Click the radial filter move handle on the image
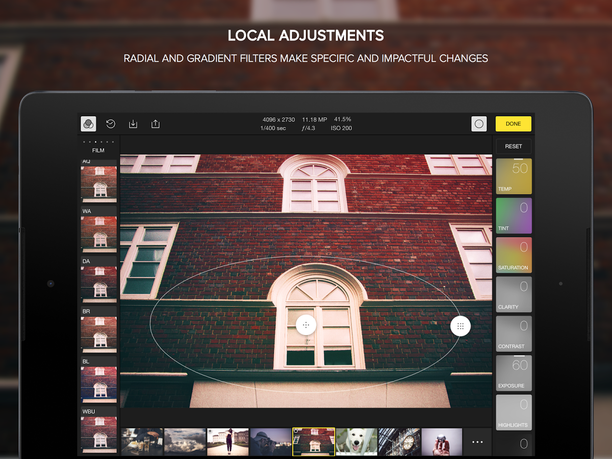This screenshot has width=612, height=459. pos(306,324)
